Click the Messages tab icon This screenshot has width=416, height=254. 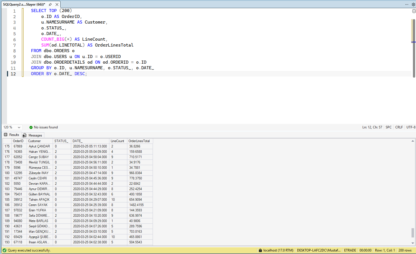point(25,135)
